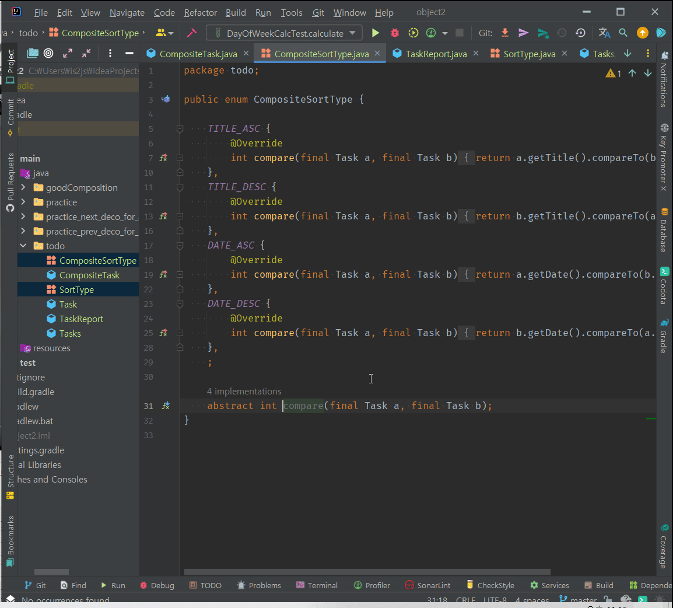Click Select Opened File target icon
The height and width of the screenshot is (608, 673).
point(49,54)
